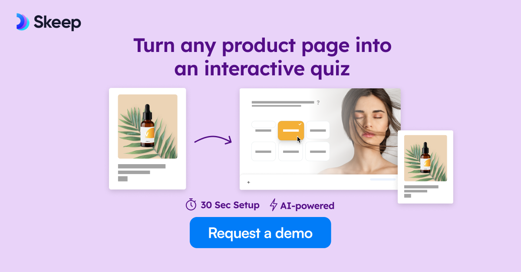
Task: Select the bottom-middle quiz answer option
Action: [x=290, y=152]
